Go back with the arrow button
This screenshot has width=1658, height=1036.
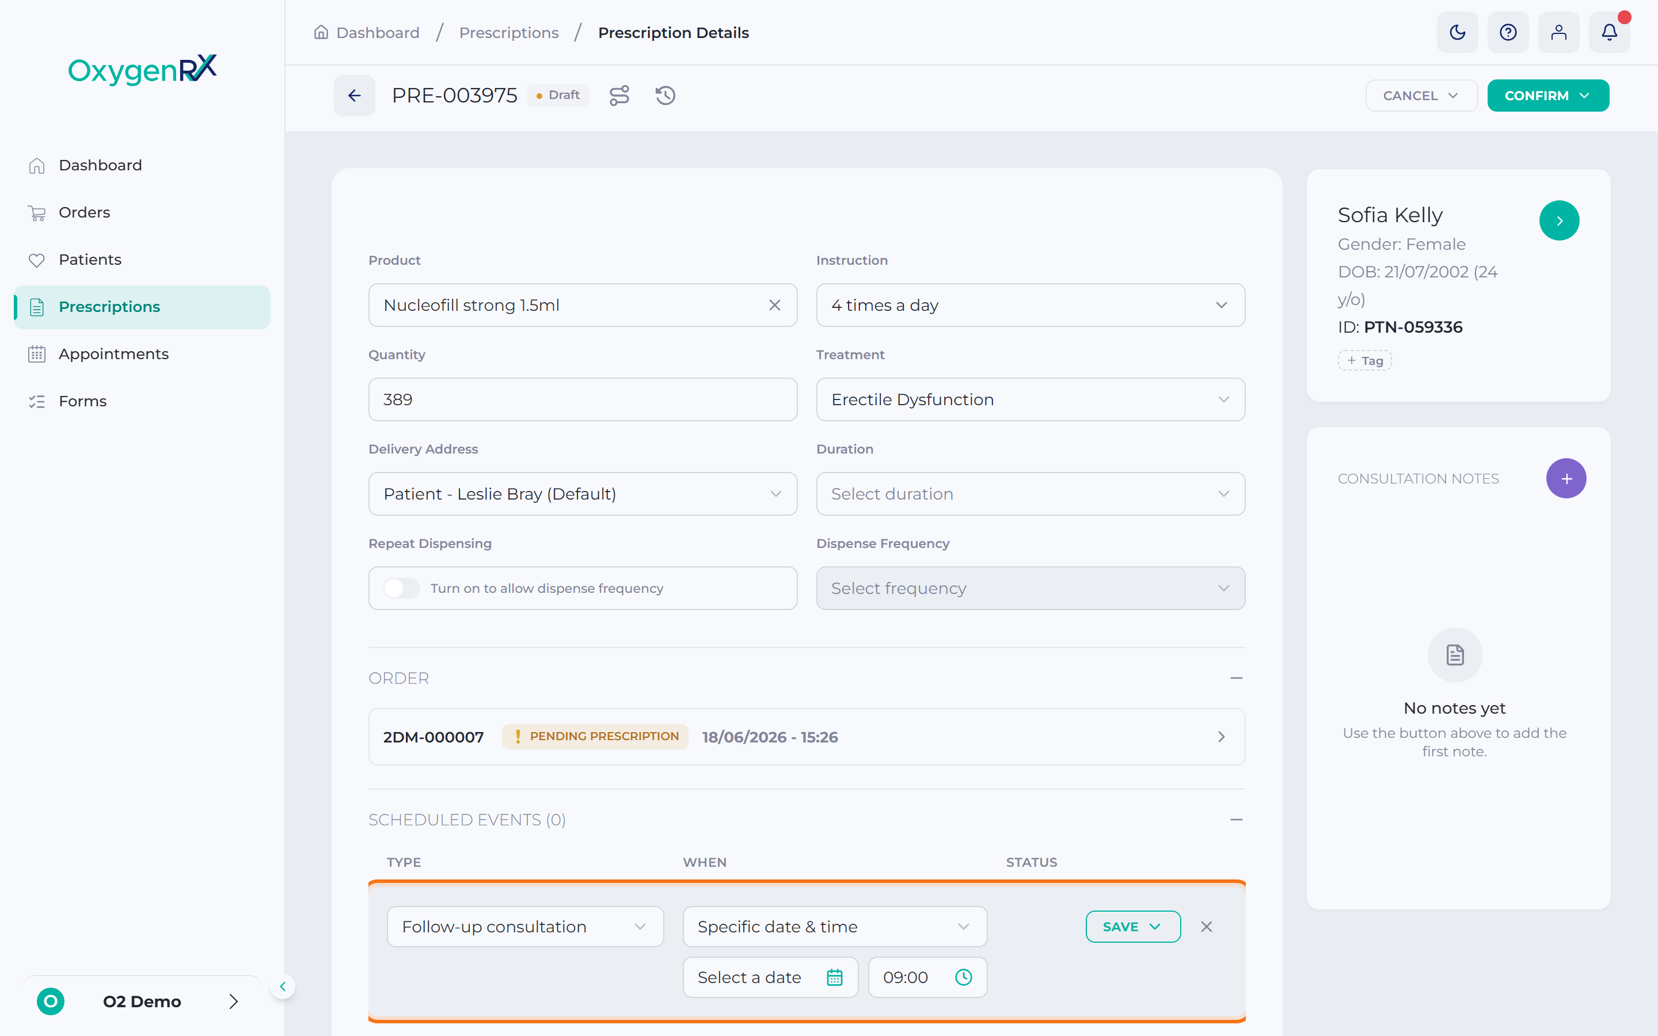pos(354,95)
